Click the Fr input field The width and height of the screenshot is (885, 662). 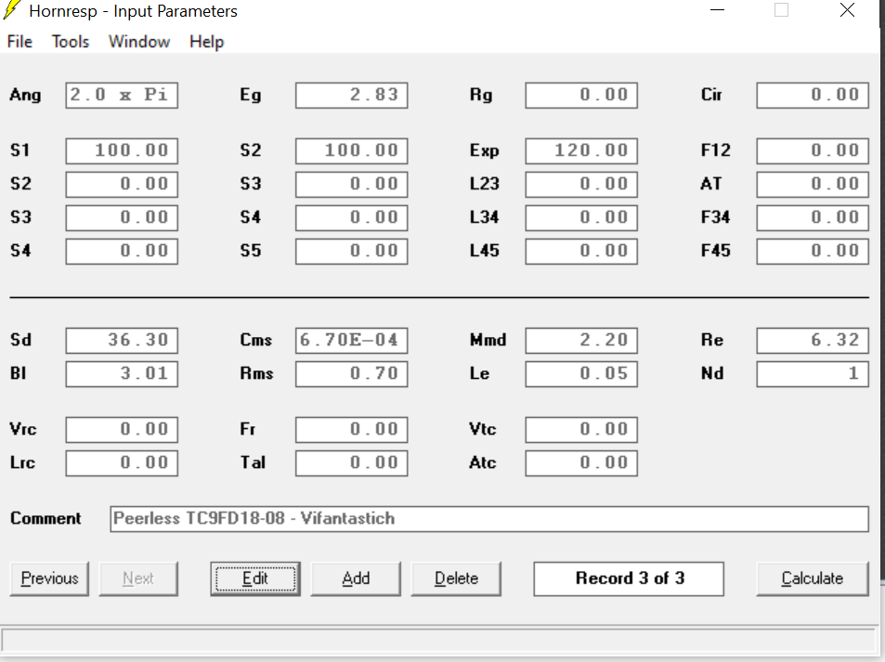click(352, 430)
